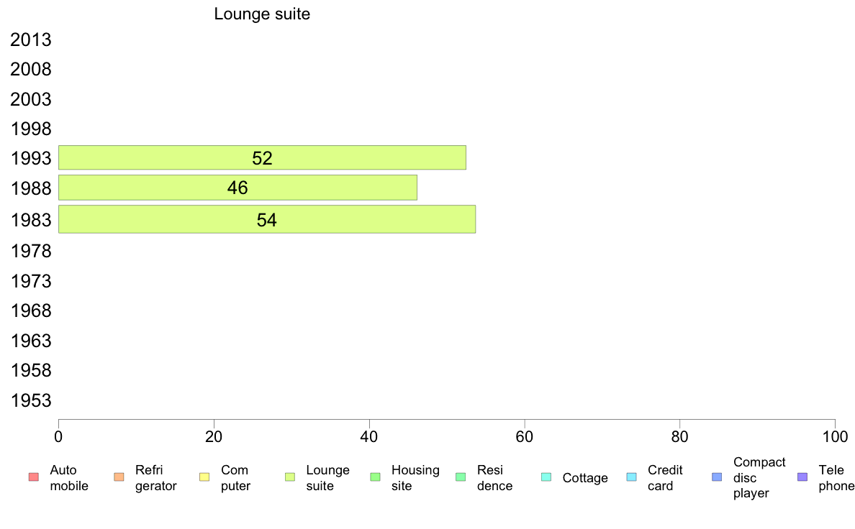Click the 1993 bar labeled 52

pyautogui.click(x=262, y=157)
